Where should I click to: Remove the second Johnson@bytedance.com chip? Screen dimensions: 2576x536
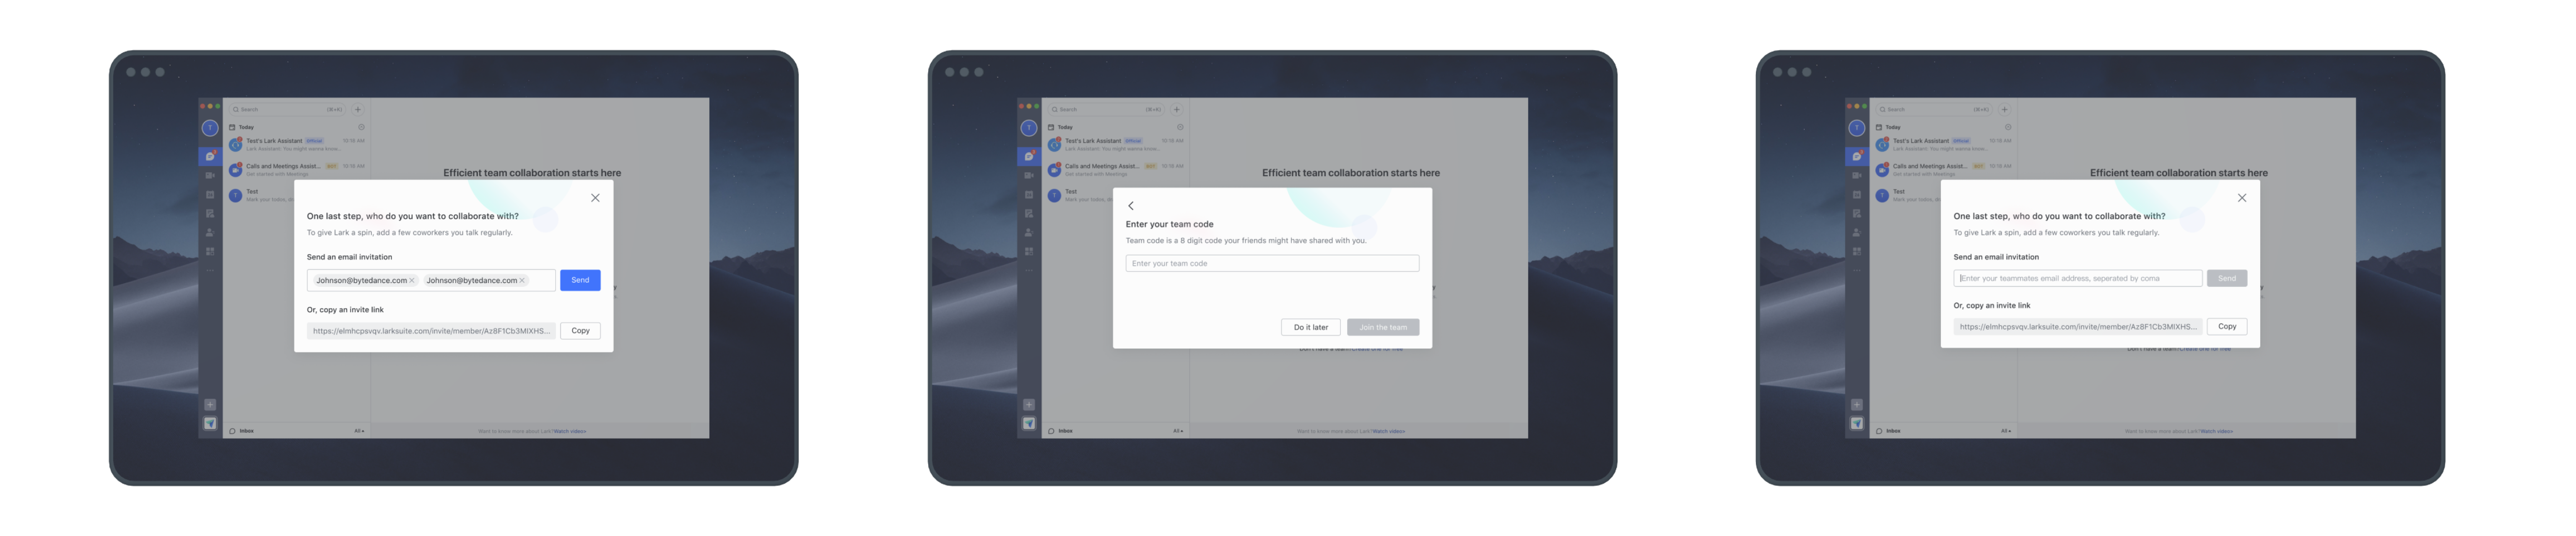pyautogui.click(x=522, y=280)
